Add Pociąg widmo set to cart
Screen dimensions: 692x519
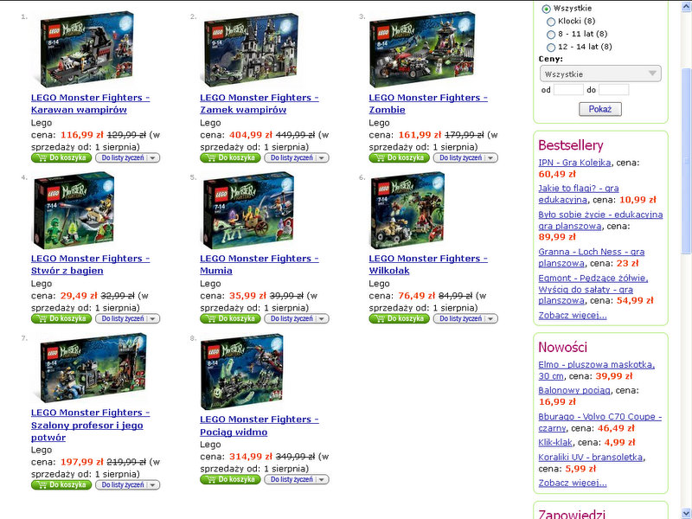tap(230, 479)
